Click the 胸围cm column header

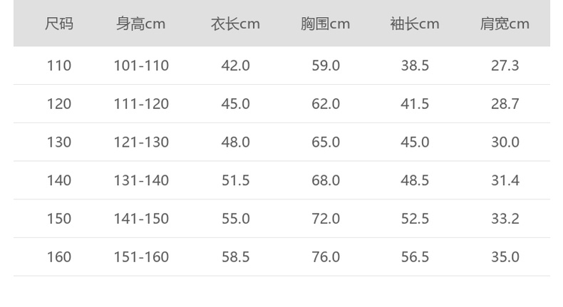point(325,24)
